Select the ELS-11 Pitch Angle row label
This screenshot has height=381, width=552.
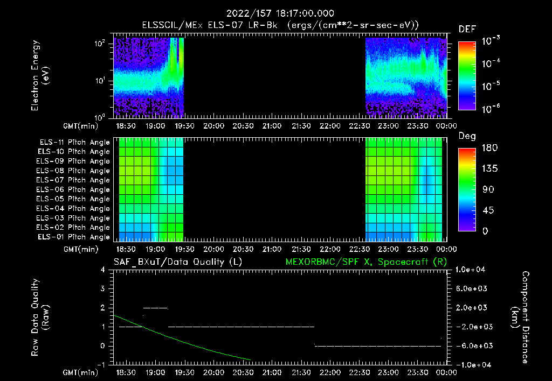[x=74, y=143]
